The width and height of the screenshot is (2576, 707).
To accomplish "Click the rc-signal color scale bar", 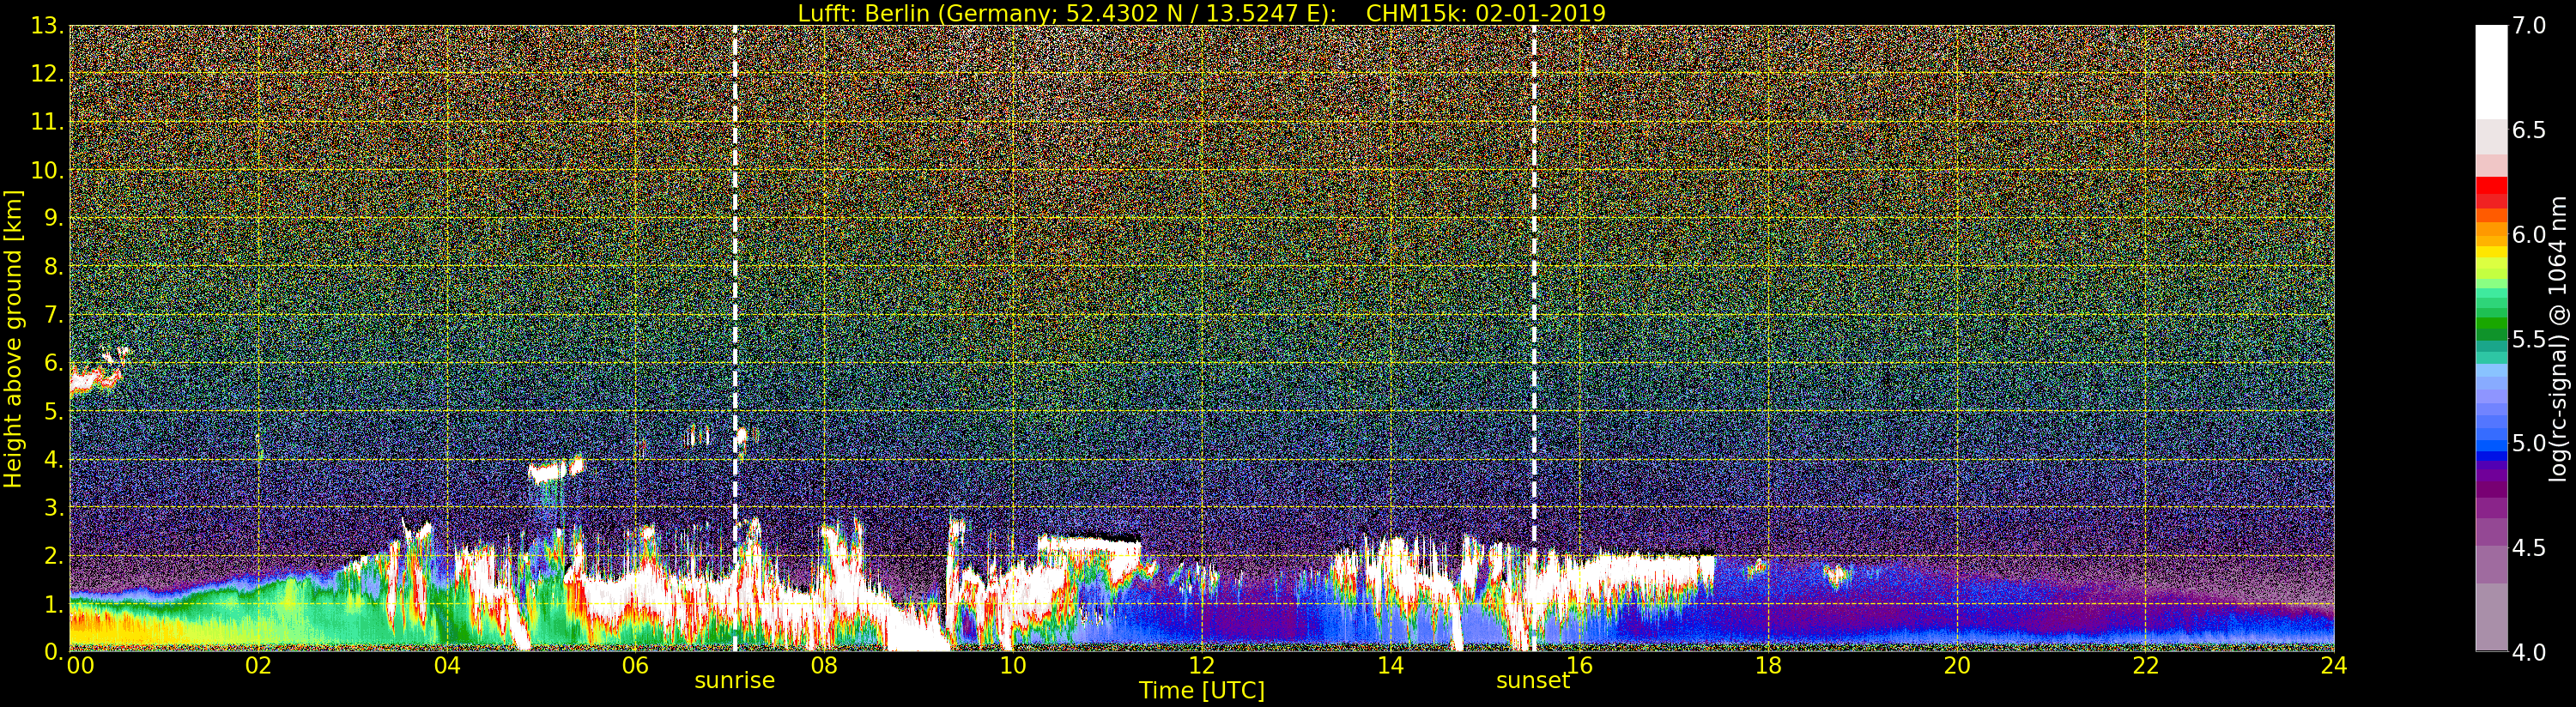I will point(2491,338).
